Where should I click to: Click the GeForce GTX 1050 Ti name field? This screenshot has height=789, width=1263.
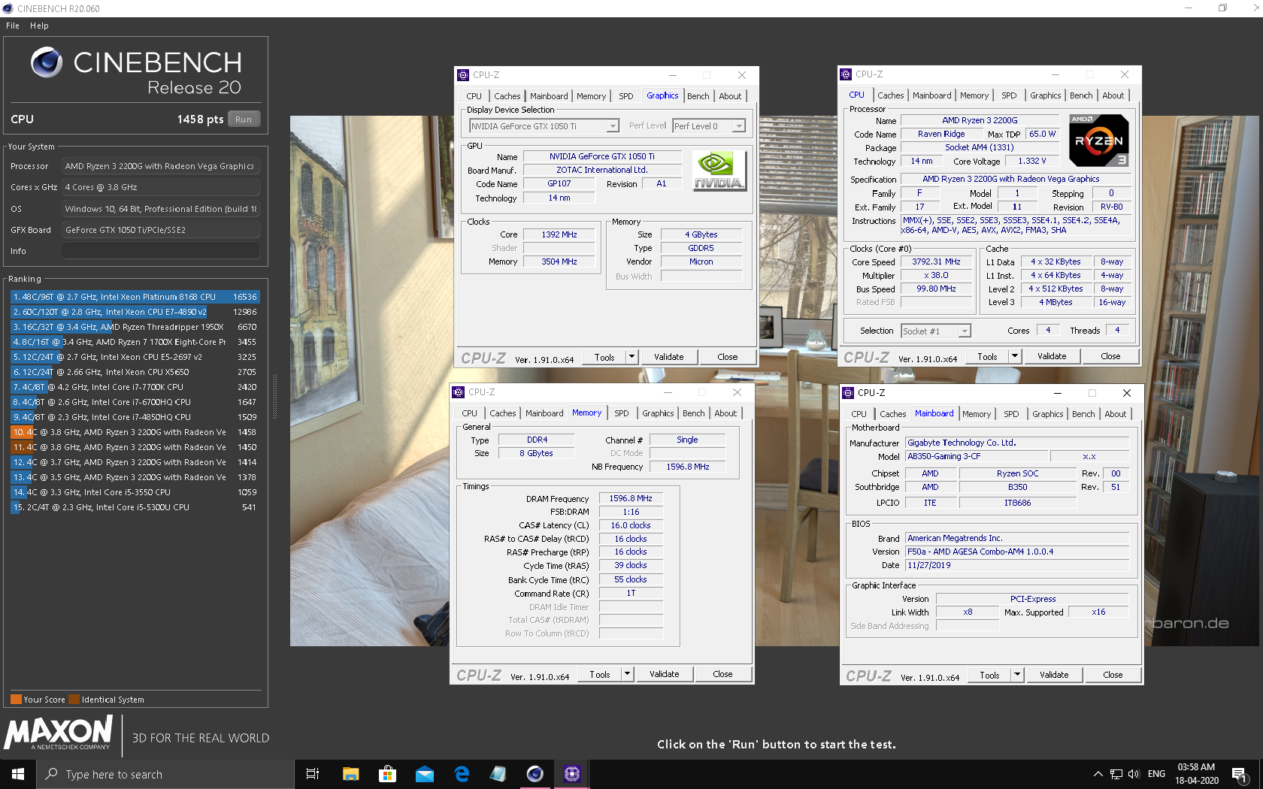click(x=601, y=156)
